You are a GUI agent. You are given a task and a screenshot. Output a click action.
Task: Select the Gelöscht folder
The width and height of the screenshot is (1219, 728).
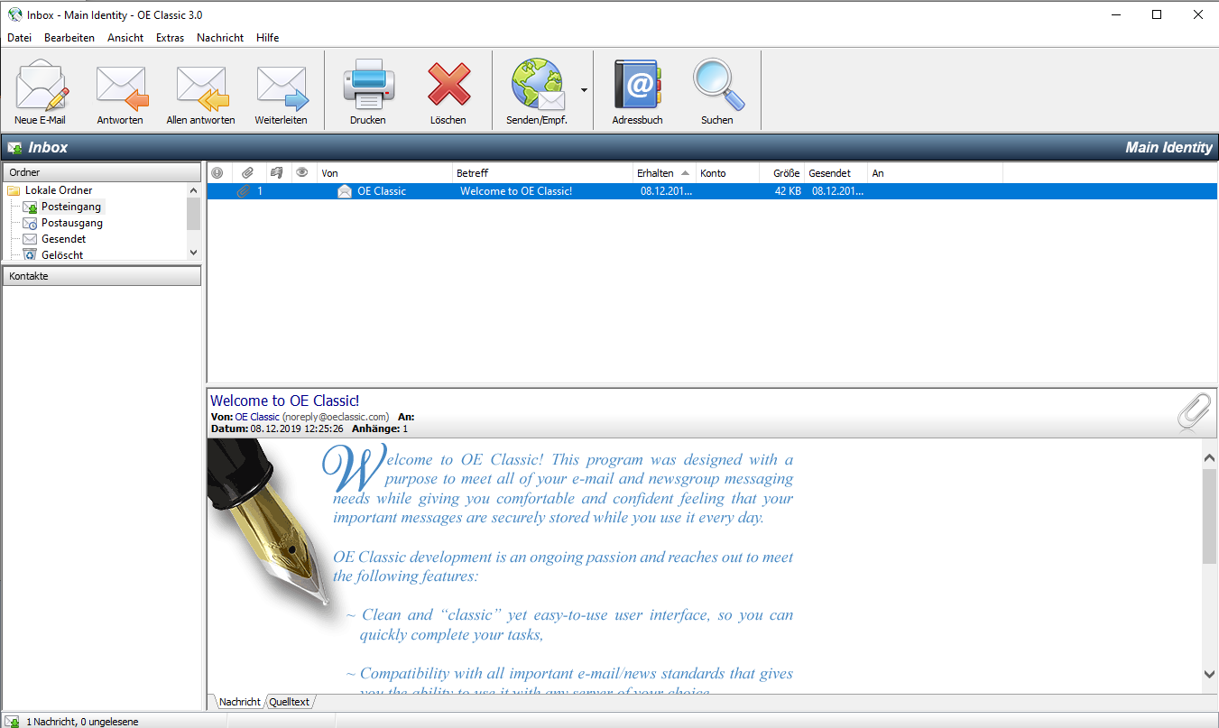pyautogui.click(x=61, y=255)
